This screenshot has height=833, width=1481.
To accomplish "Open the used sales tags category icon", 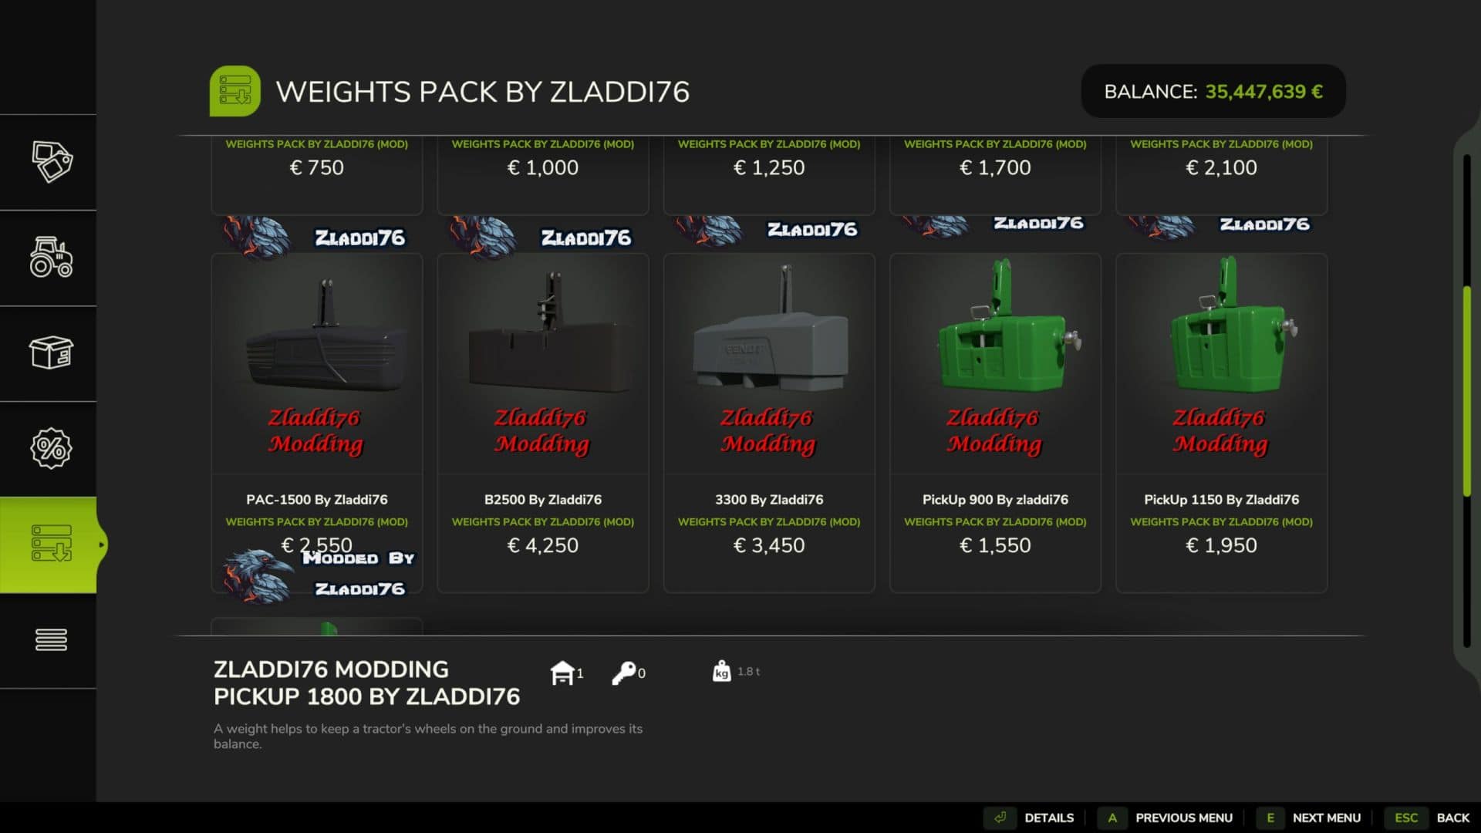I will coord(52,162).
